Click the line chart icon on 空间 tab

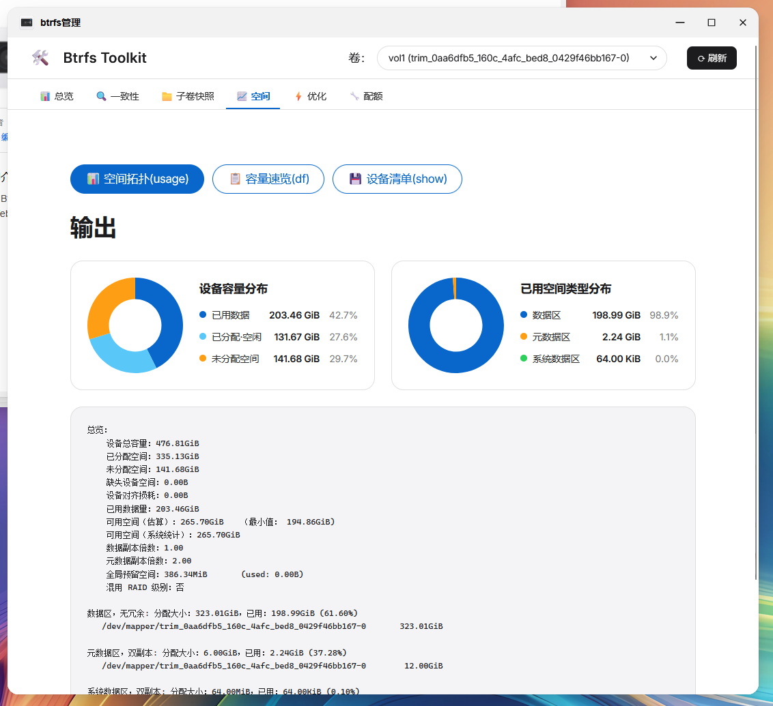242,96
